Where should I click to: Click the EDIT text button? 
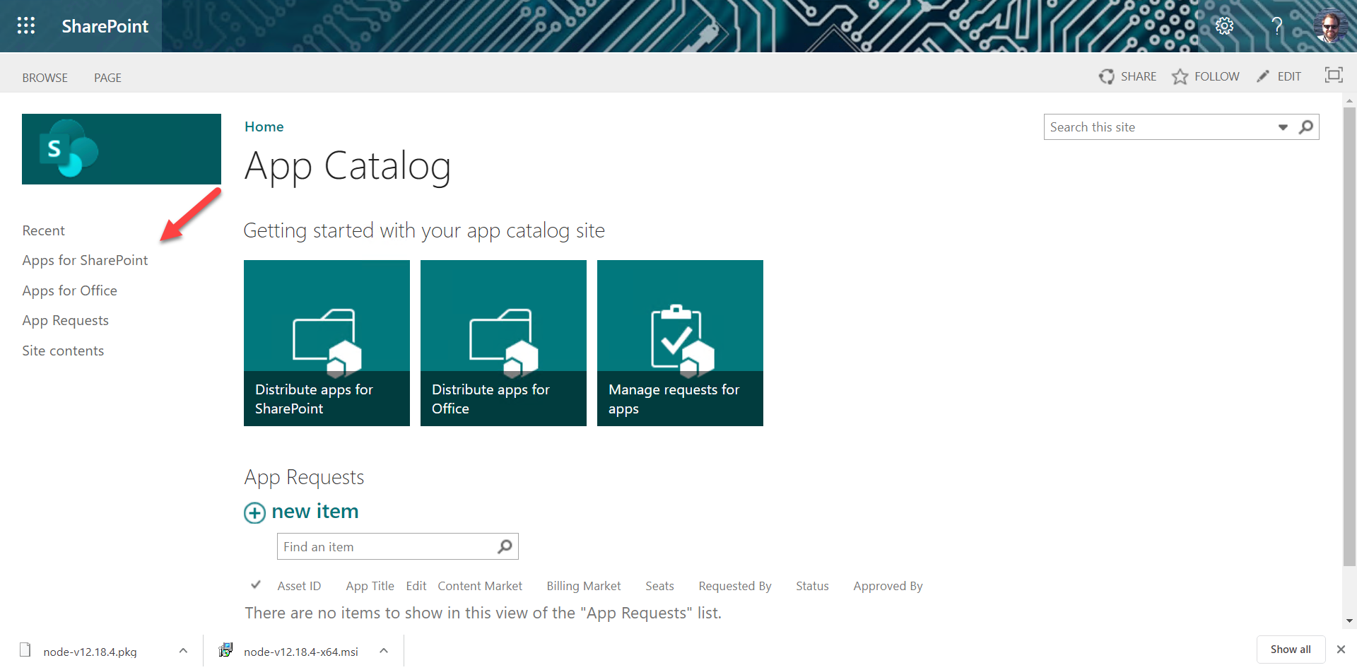(1289, 76)
